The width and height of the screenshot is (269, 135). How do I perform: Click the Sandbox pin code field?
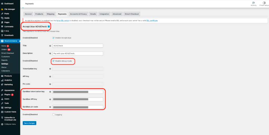point(78,107)
